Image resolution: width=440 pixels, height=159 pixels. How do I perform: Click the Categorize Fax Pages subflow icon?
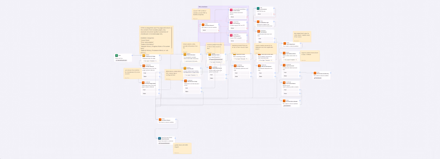144,55
